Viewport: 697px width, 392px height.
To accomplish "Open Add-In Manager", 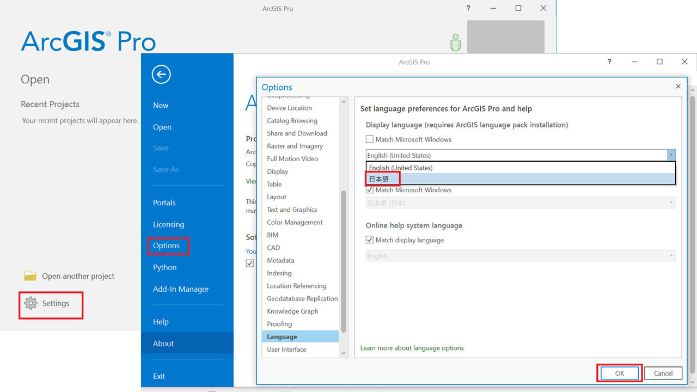I will [181, 289].
